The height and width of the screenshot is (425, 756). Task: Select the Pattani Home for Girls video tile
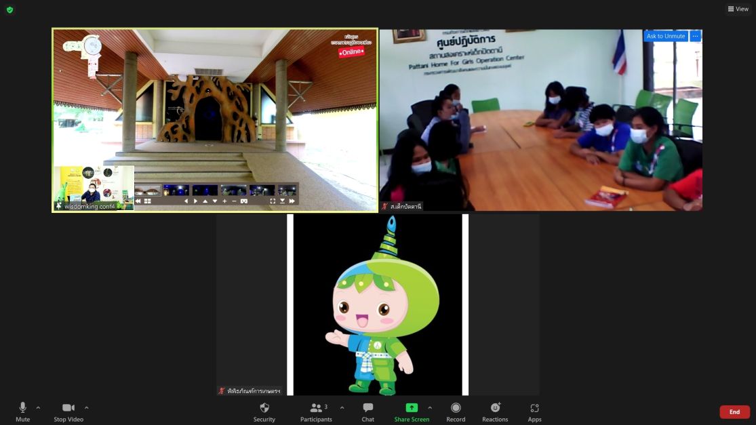(x=541, y=120)
